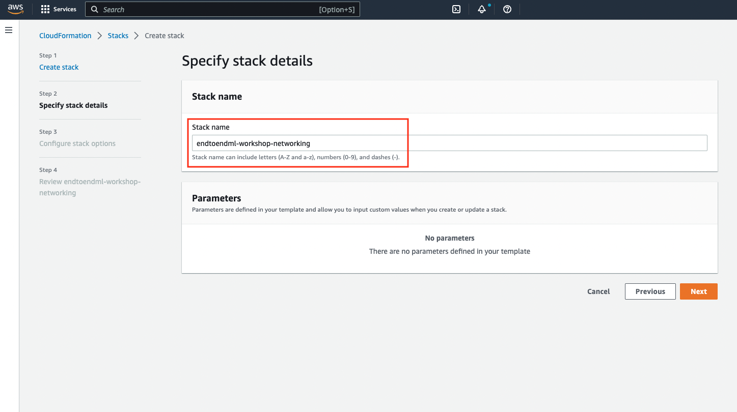Click 'Review endtoendml-workshop-networking' step text
The image size is (737, 412).
90,187
